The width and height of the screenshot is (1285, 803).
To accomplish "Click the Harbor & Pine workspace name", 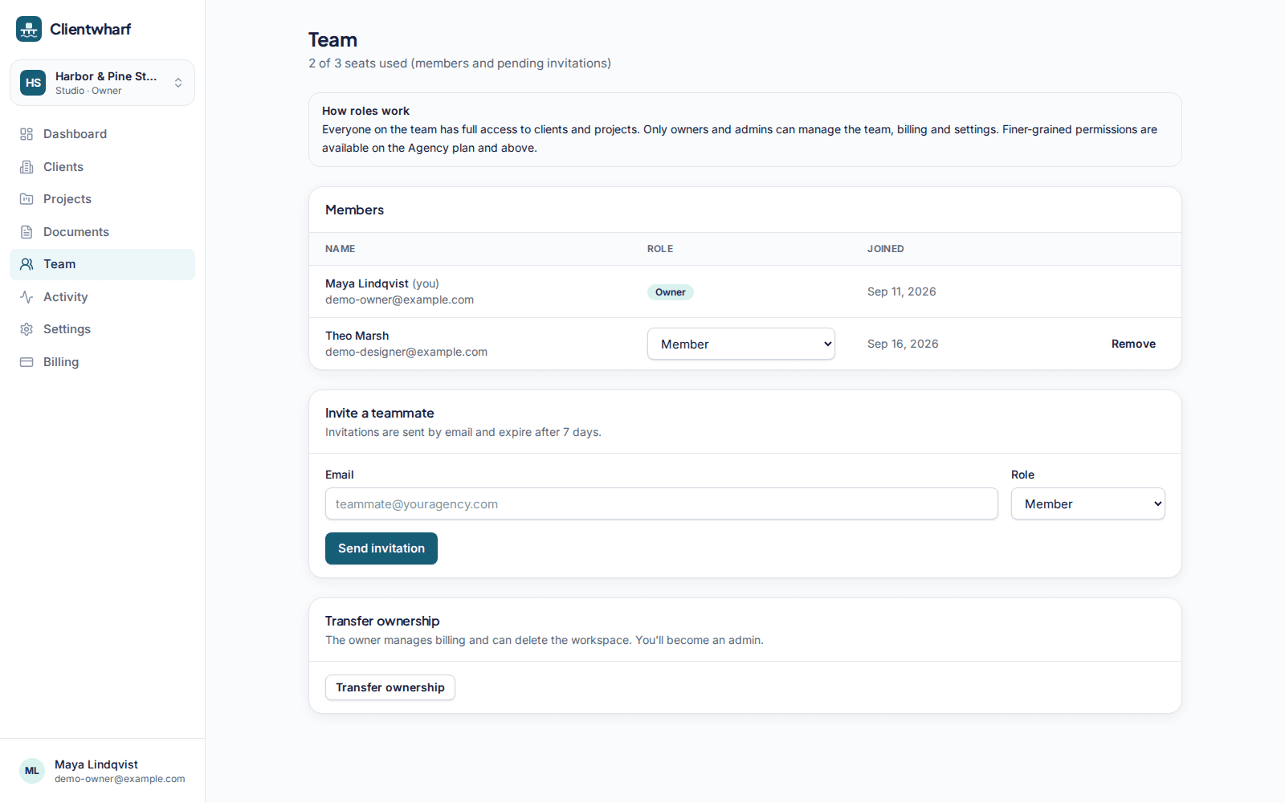I will pyautogui.click(x=106, y=76).
